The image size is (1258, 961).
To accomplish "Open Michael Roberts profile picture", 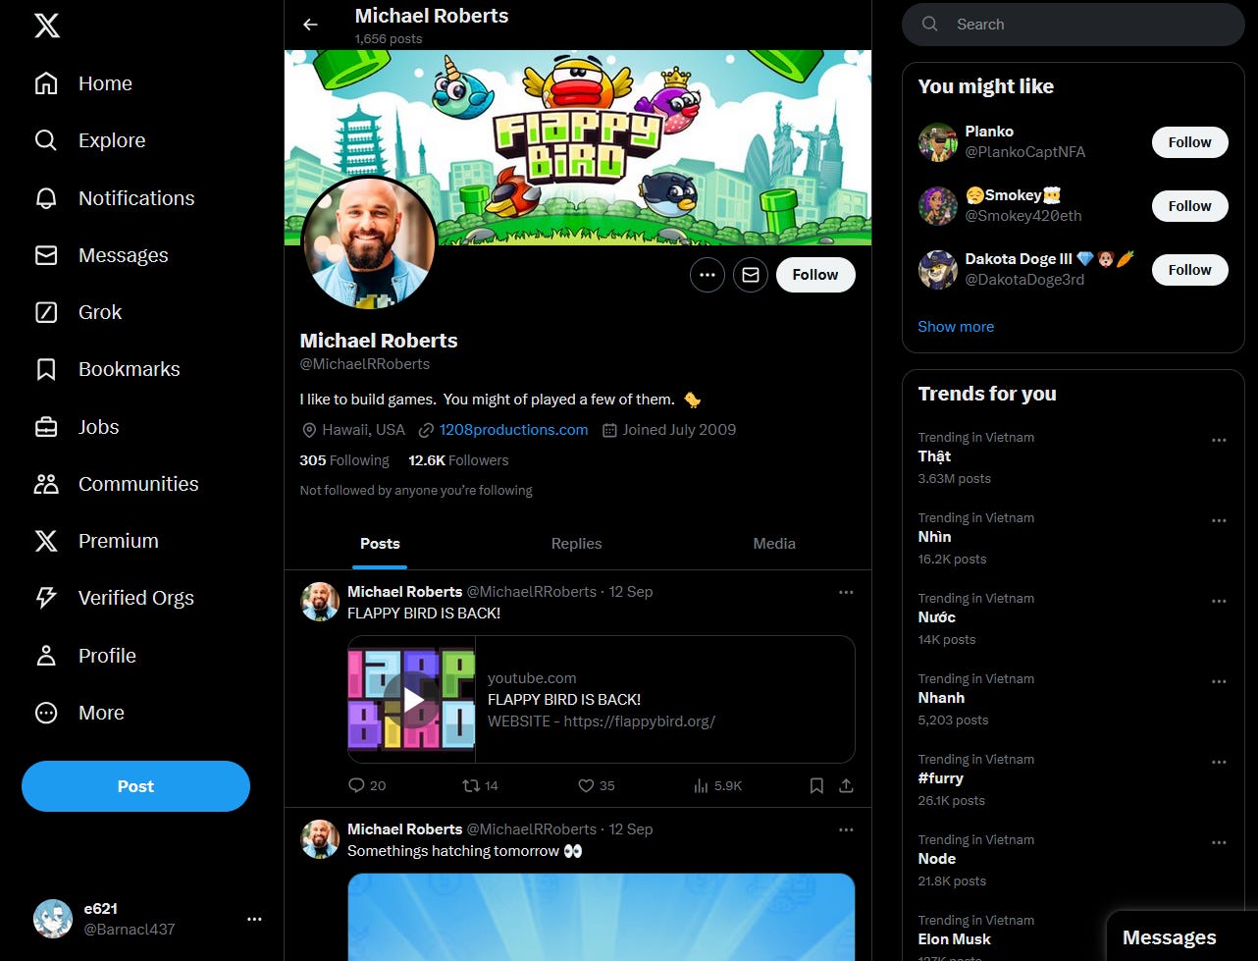I will pyautogui.click(x=369, y=242).
